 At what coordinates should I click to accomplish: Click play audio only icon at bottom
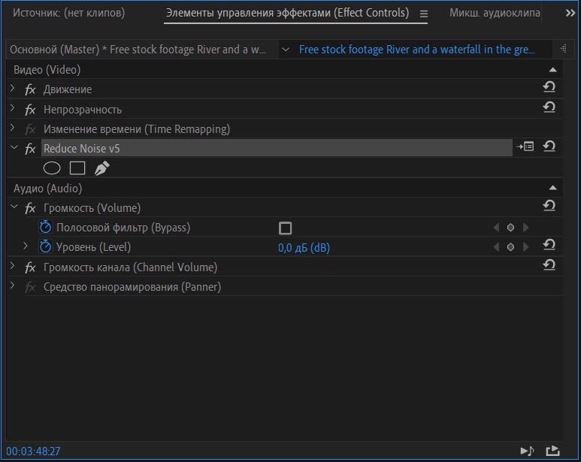pos(527,451)
